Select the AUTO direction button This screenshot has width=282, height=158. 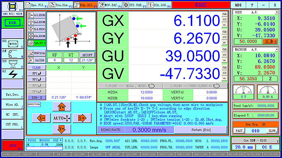click(x=62, y=118)
